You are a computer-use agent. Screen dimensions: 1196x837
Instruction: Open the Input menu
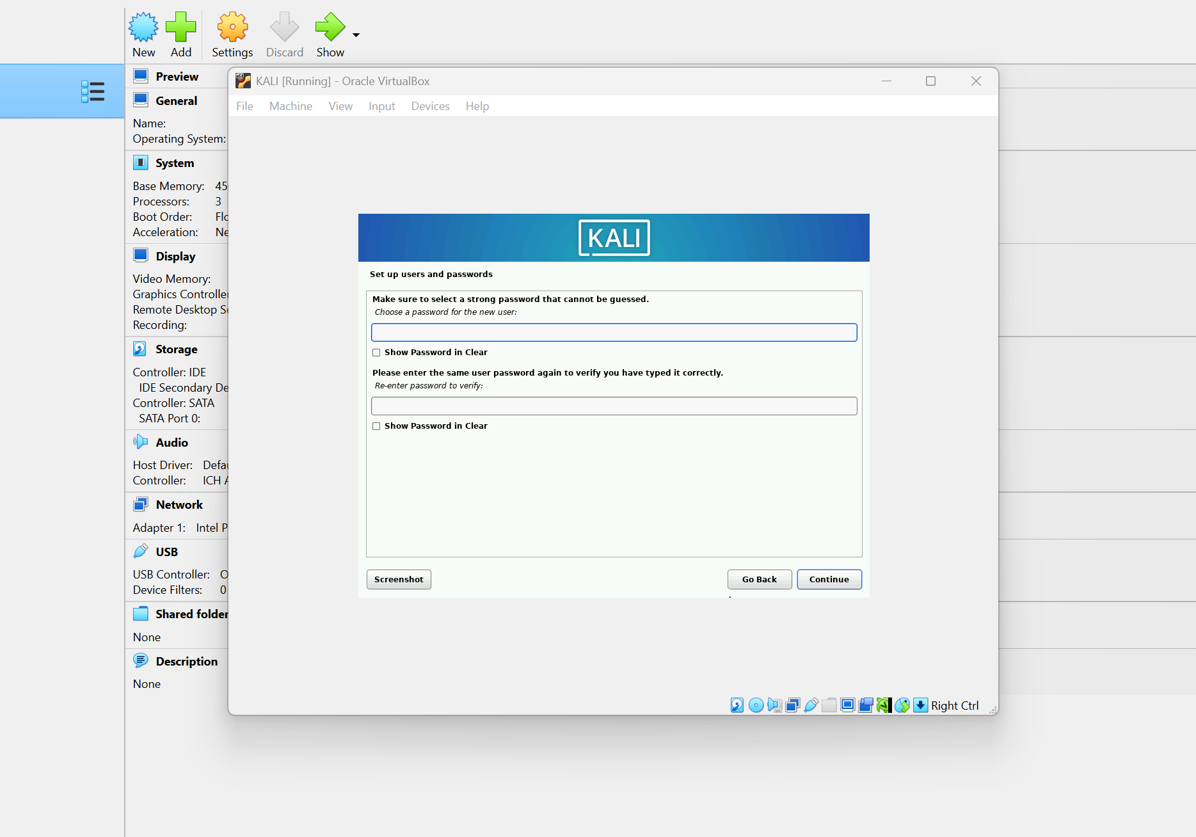[x=381, y=106]
